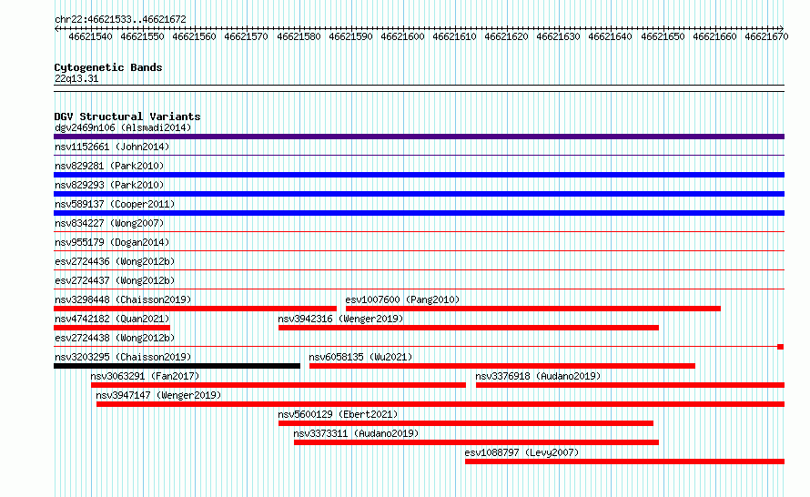The image size is (810, 497).
Task: Click nsv5600129 (Ebert2021) label
Action: pyautogui.click(x=338, y=414)
